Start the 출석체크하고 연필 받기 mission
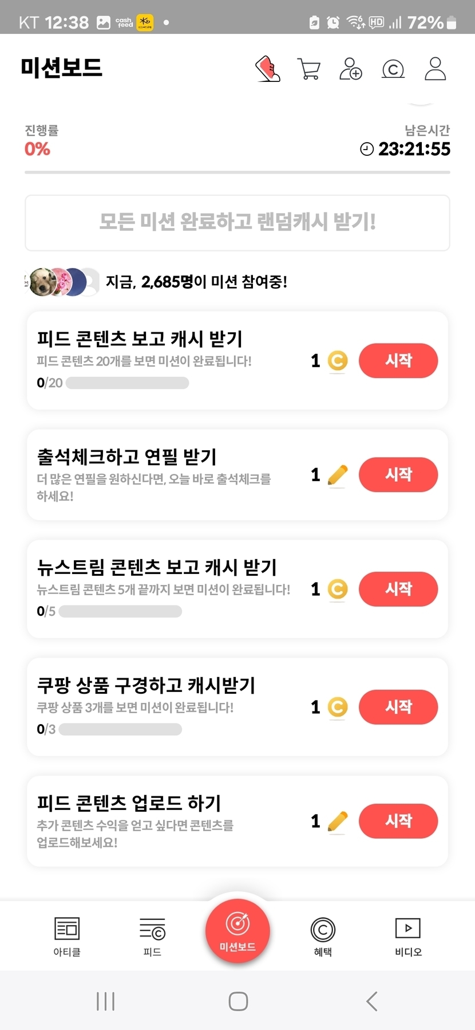Viewport: 475px width, 1030px height. pos(398,474)
